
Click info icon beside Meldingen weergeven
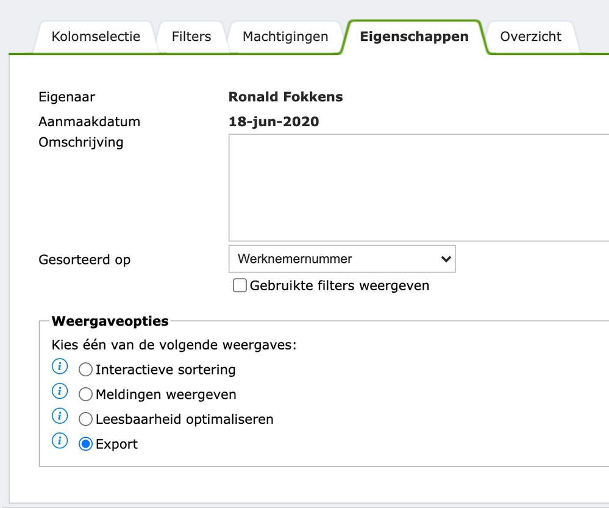pyautogui.click(x=60, y=391)
